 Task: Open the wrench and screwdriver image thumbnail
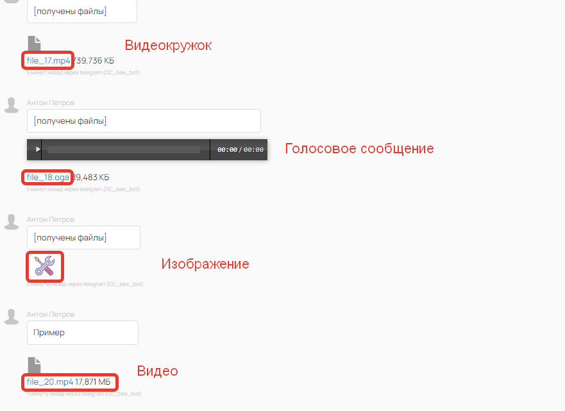(x=45, y=266)
